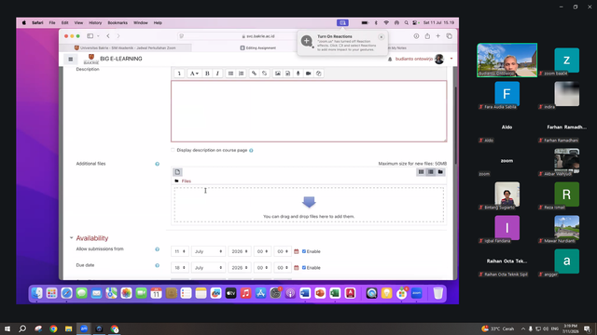
Task: Open File Explorer in Windows taskbar
Action: click(x=68, y=328)
